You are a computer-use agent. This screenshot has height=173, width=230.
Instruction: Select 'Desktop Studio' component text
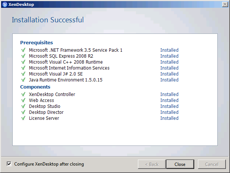click(x=45, y=106)
